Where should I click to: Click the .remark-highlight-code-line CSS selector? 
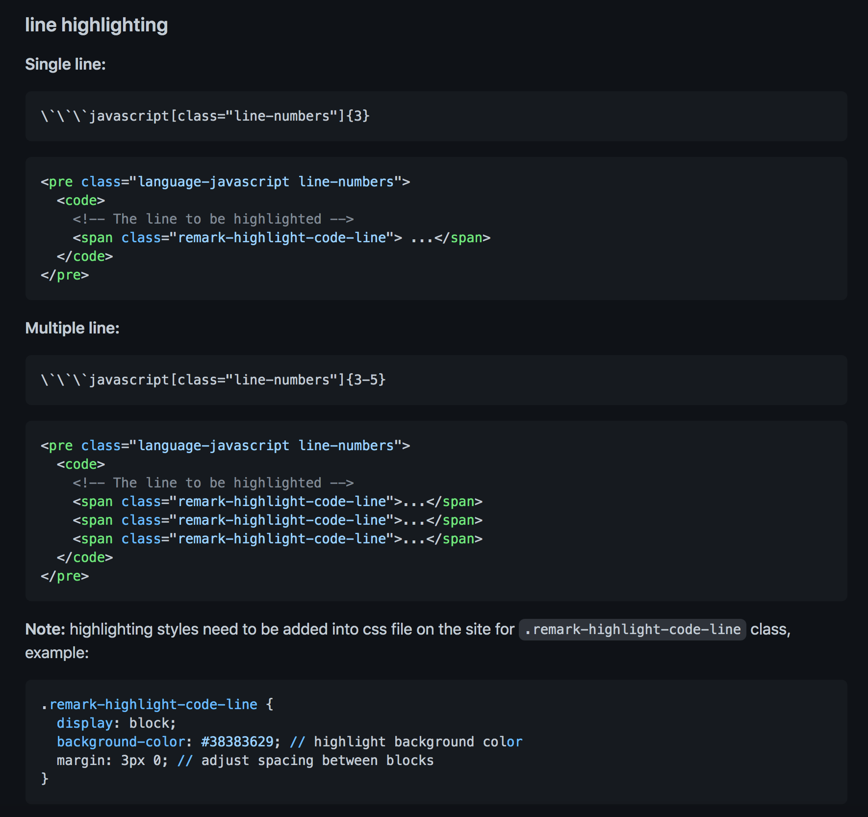(x=149, y=704)
